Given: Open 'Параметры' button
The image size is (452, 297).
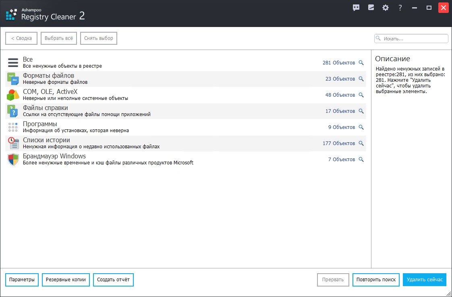Looking at the screenshot, I should point(22,280).
